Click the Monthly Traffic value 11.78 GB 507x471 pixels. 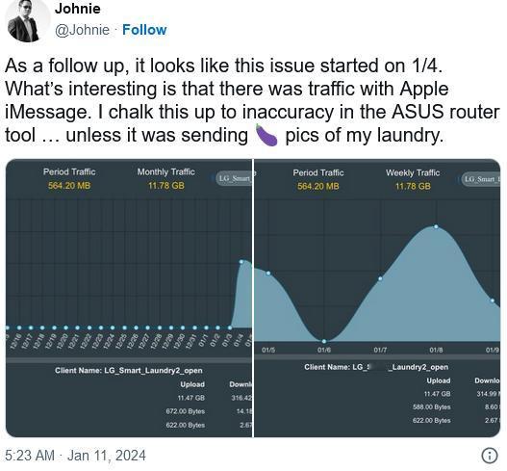click(x=166, y=186)
